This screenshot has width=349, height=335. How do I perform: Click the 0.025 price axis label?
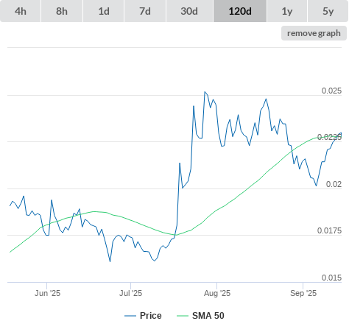pos(331,91)
